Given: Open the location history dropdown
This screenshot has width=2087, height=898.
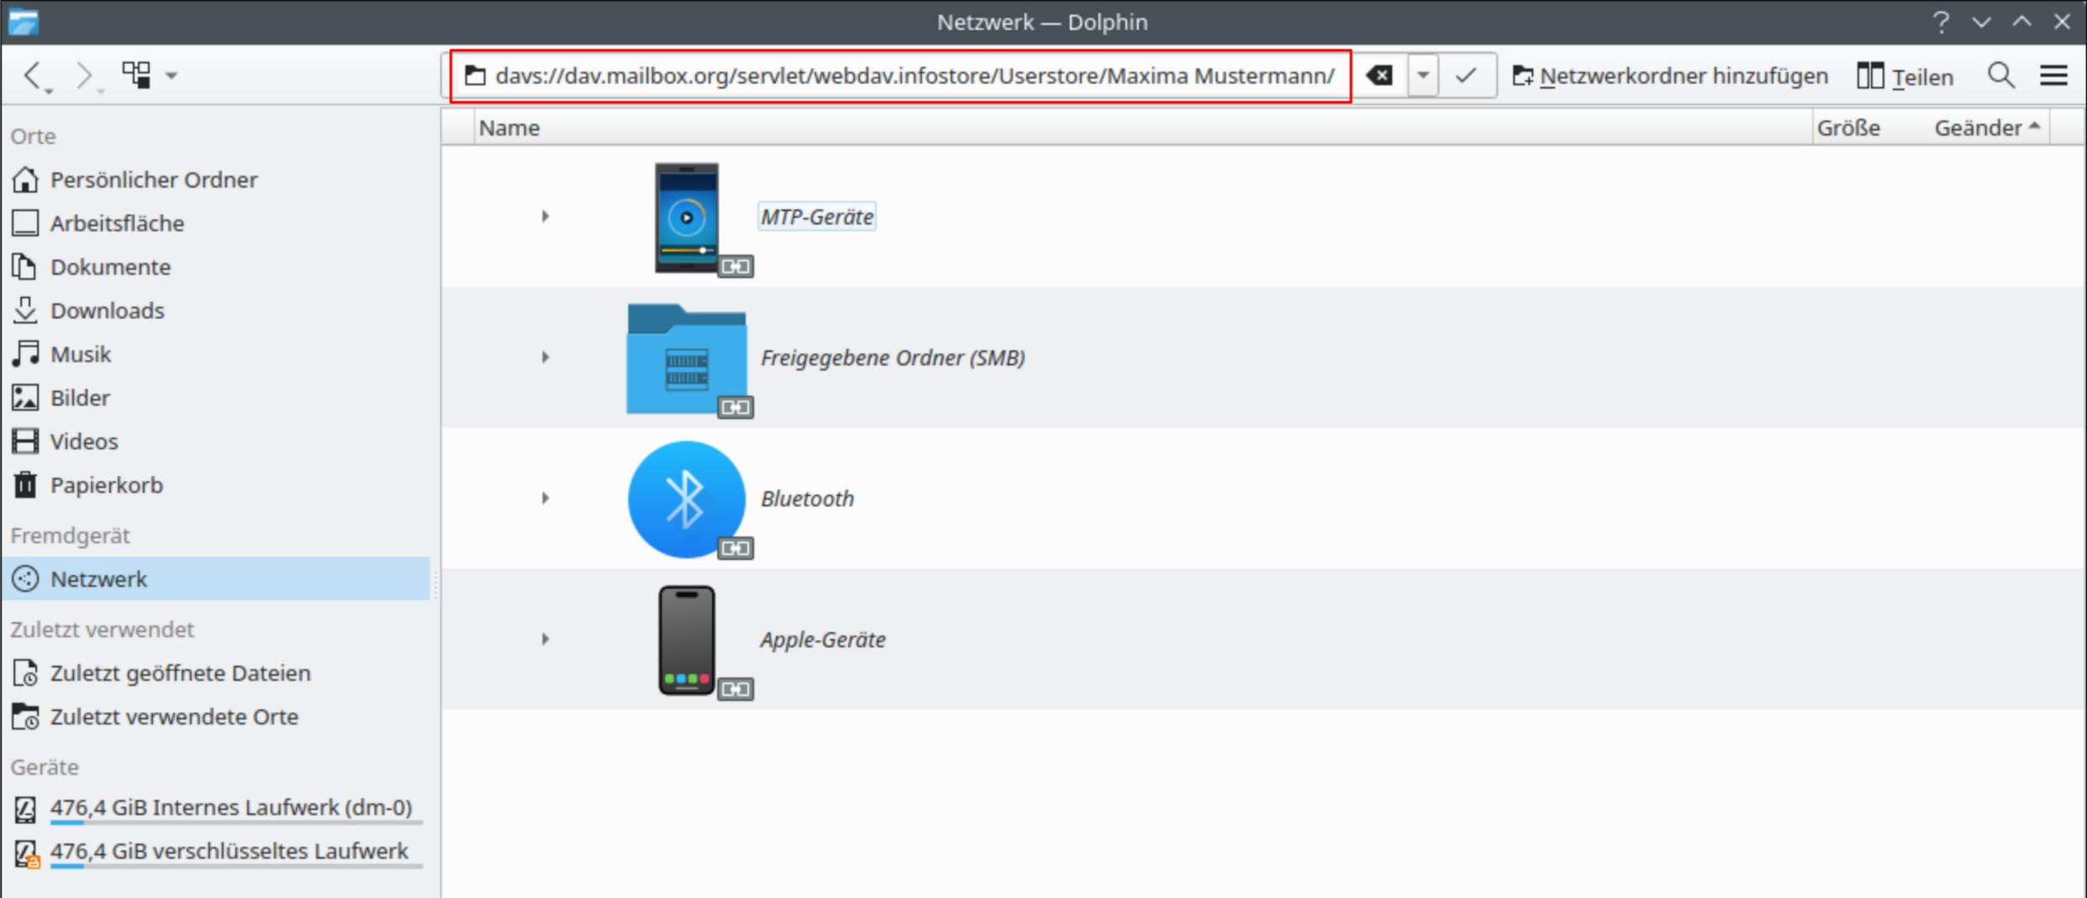Looking at the screenshot, I should pos(1423,76).
